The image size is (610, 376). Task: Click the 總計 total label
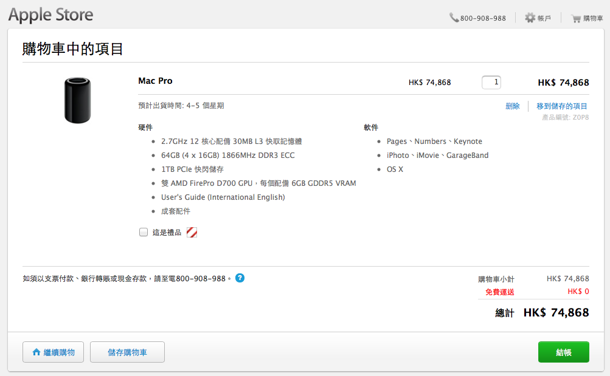pyautogui.click(x=505, y=313)
